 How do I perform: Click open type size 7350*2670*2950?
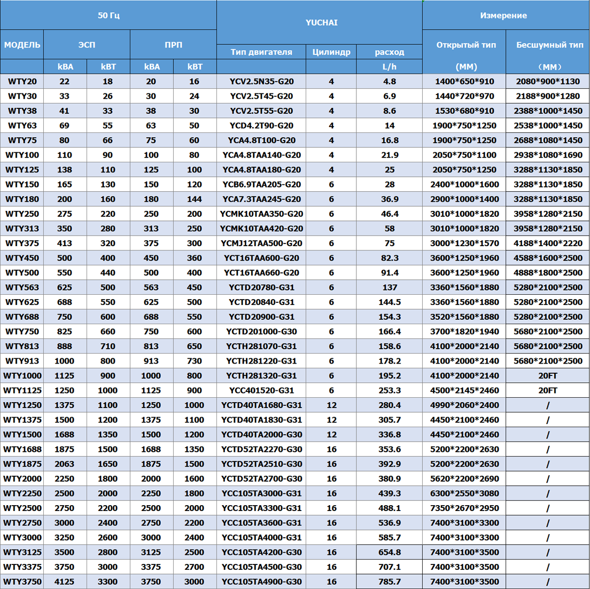[464, 508]
